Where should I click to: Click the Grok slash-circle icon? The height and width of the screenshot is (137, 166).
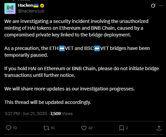click(x=153, y=5)
